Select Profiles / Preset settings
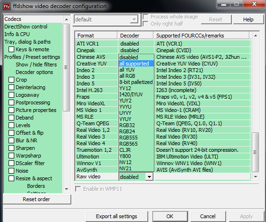The image size is (266, 222). (x=33, y=57)
